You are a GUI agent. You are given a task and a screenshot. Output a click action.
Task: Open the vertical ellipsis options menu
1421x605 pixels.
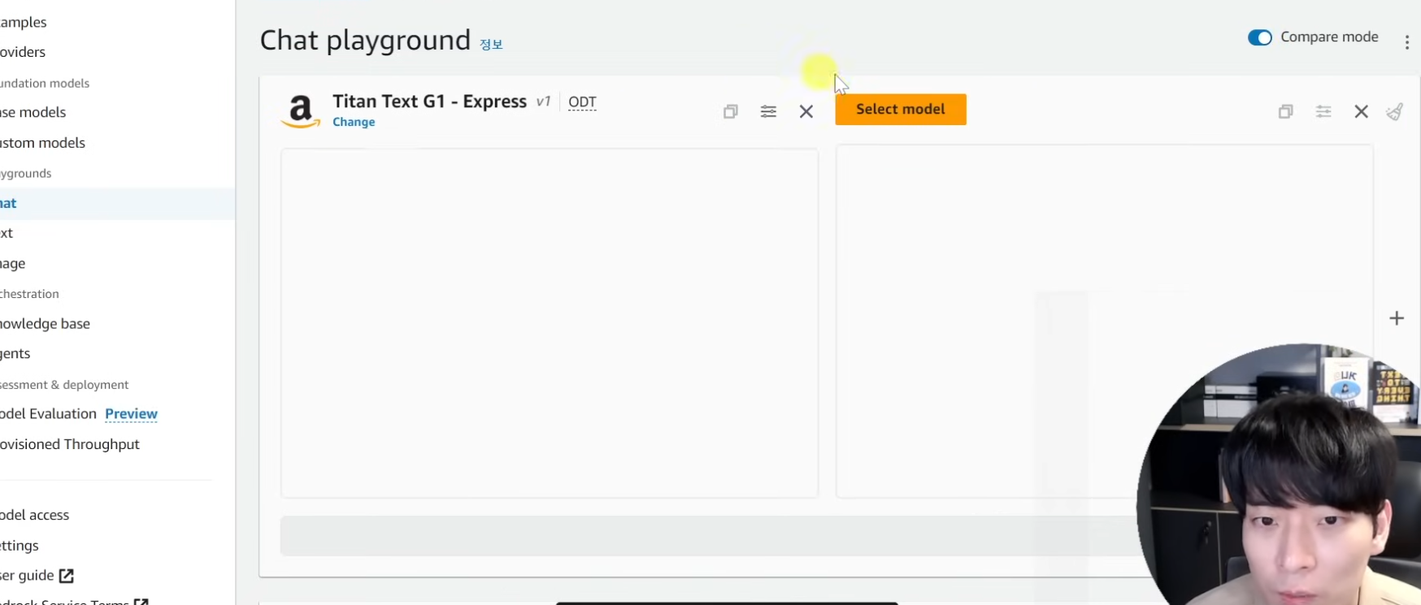pos(1407,42)
